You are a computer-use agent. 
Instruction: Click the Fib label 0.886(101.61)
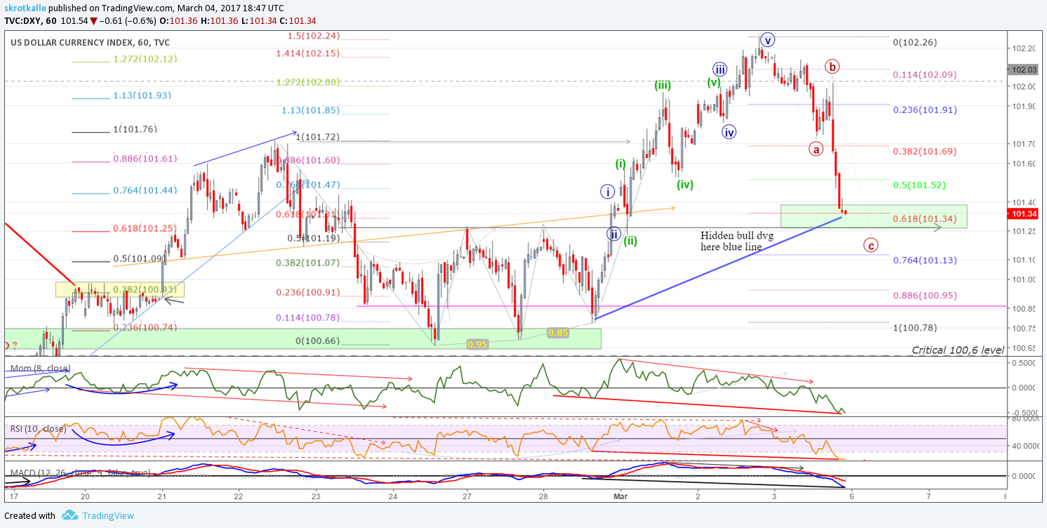145,159
